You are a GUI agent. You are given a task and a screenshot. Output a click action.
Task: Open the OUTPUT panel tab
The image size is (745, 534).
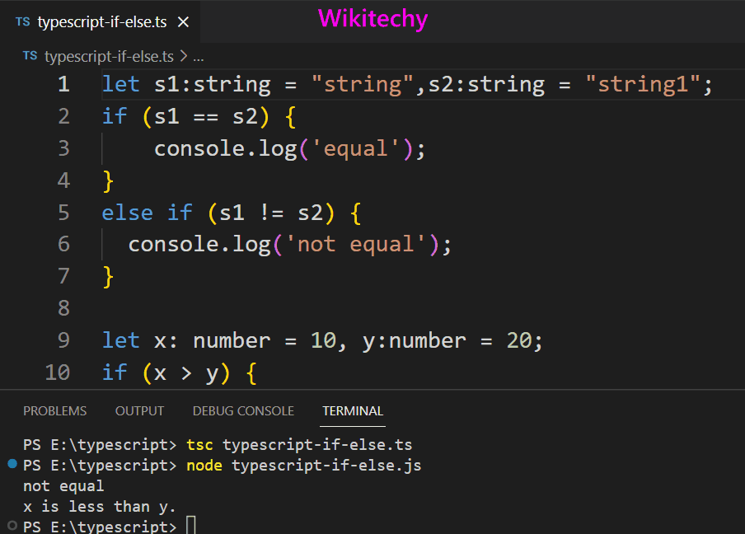[139, 410]
